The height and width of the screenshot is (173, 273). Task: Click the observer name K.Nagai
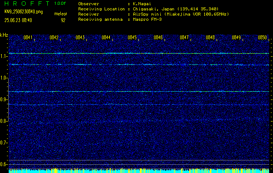coord(142,4)
